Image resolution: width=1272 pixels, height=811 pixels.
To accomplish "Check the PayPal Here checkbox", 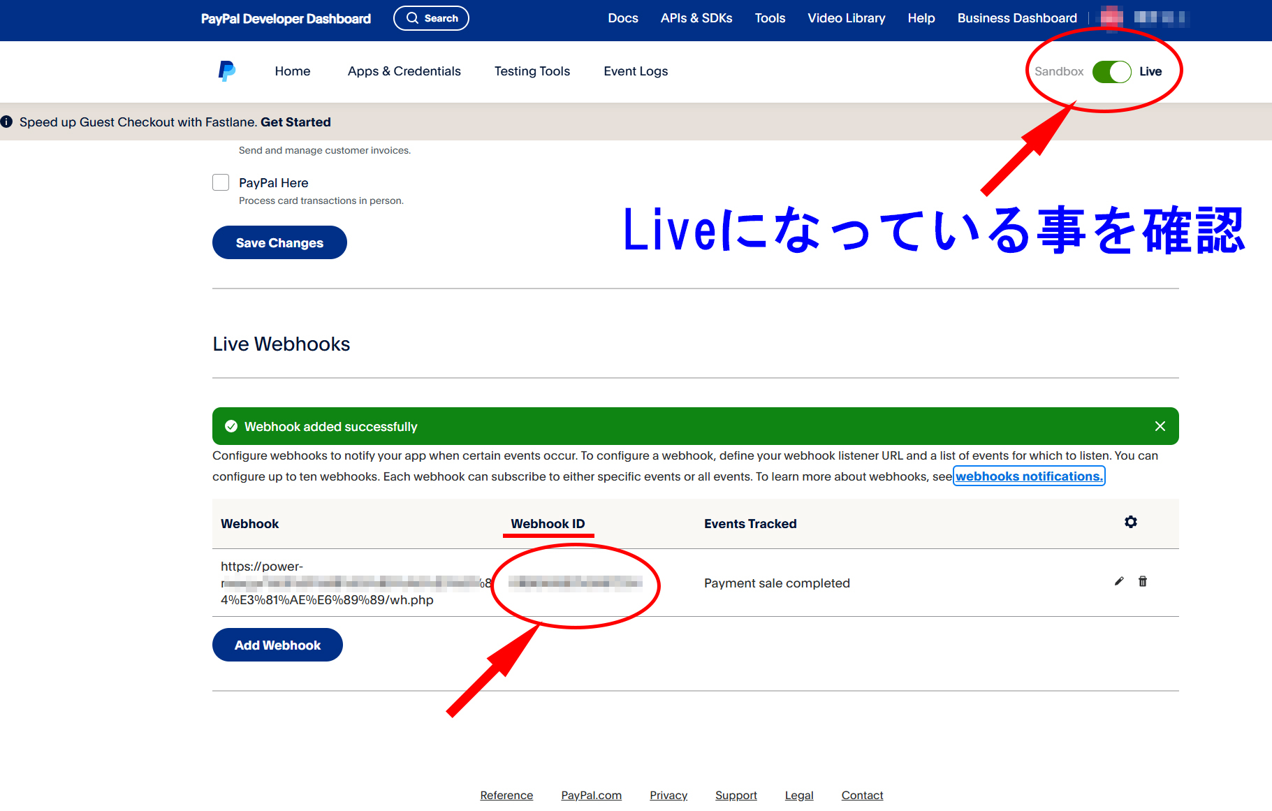I will (221, 182).
